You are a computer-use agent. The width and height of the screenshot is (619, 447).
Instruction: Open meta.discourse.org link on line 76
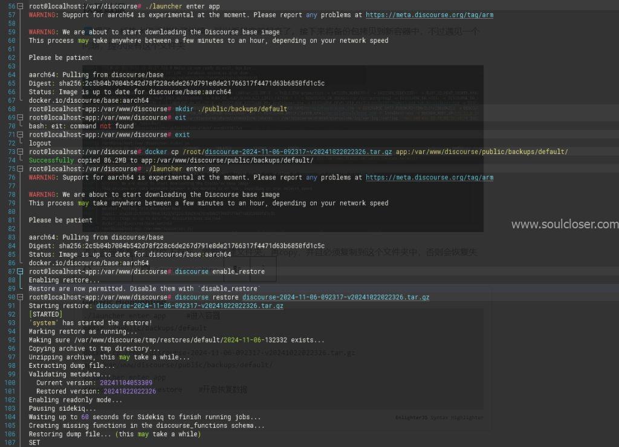(x=429, y=178)
